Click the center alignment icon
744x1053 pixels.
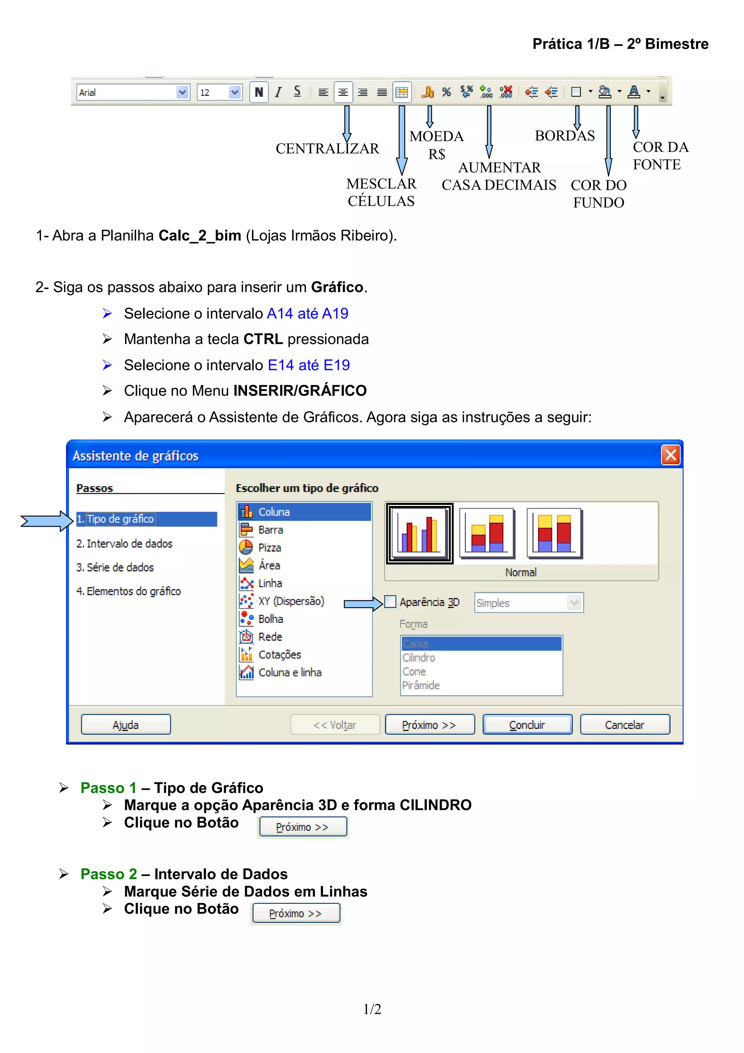pyautogui.click(x=343, y=92)
